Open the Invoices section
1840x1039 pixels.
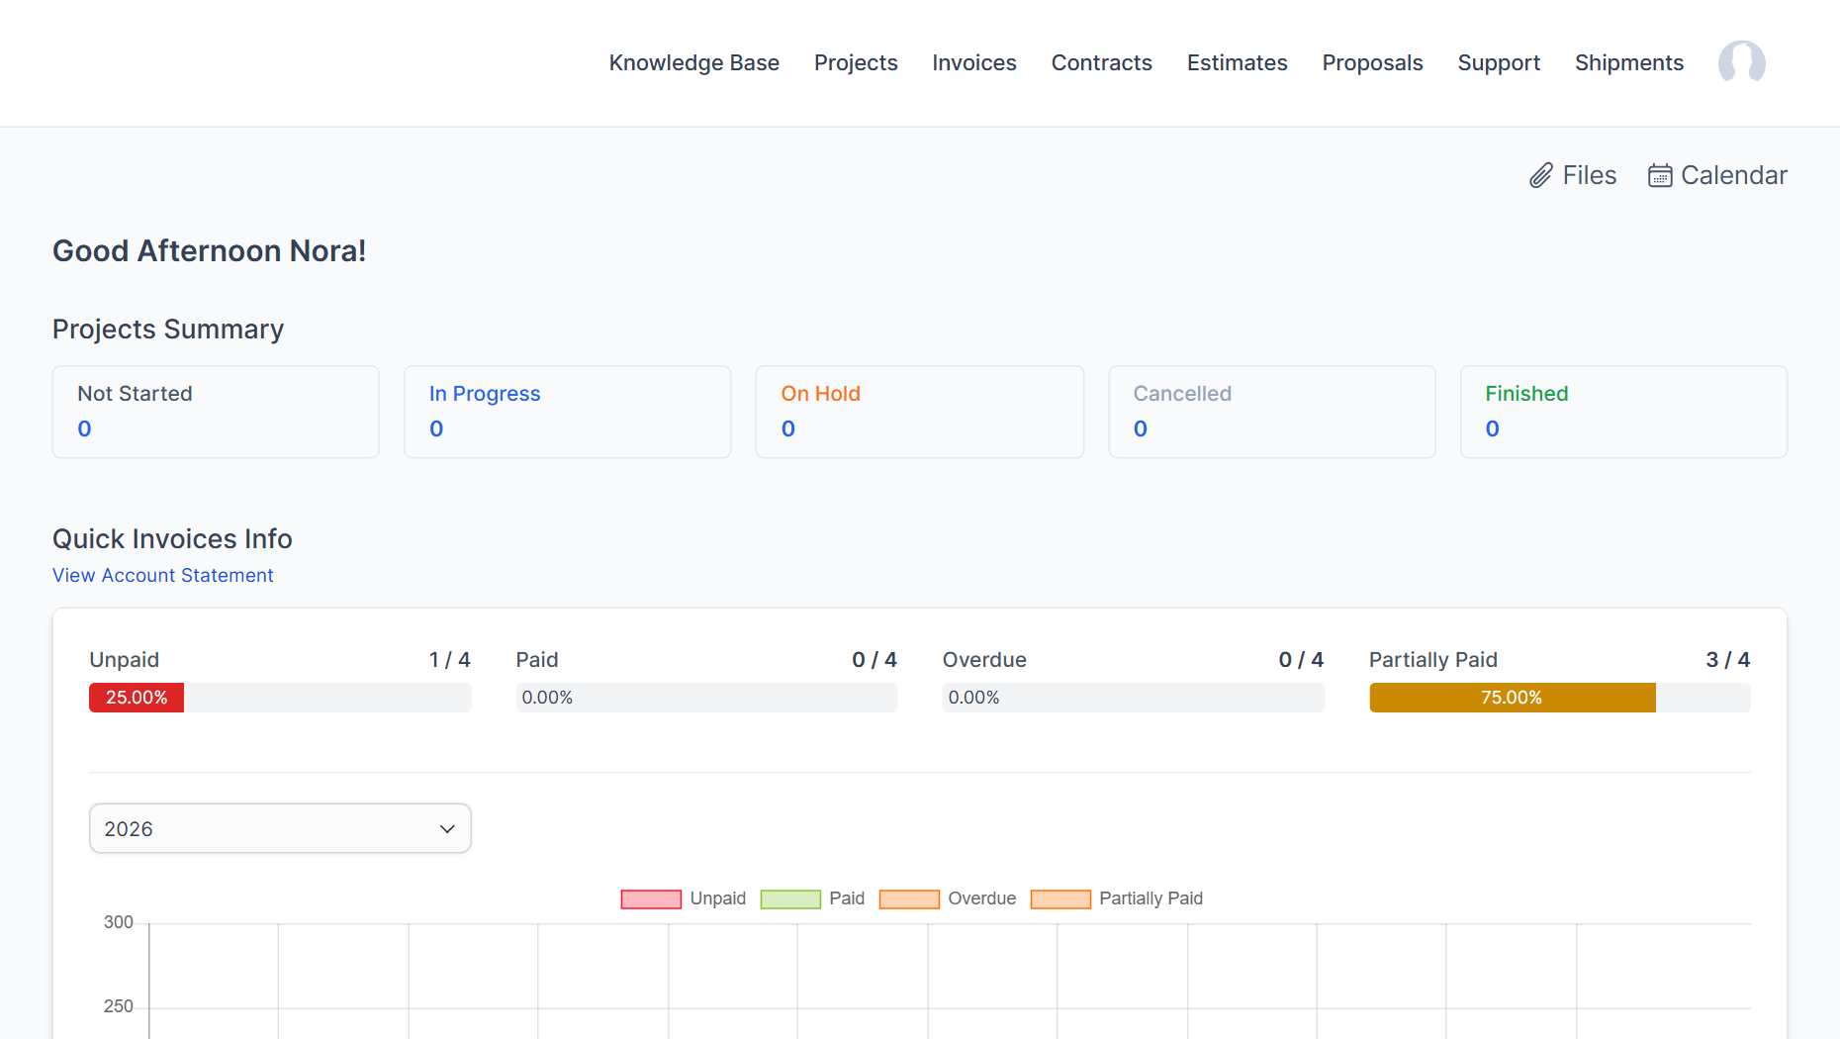(973, 62)
